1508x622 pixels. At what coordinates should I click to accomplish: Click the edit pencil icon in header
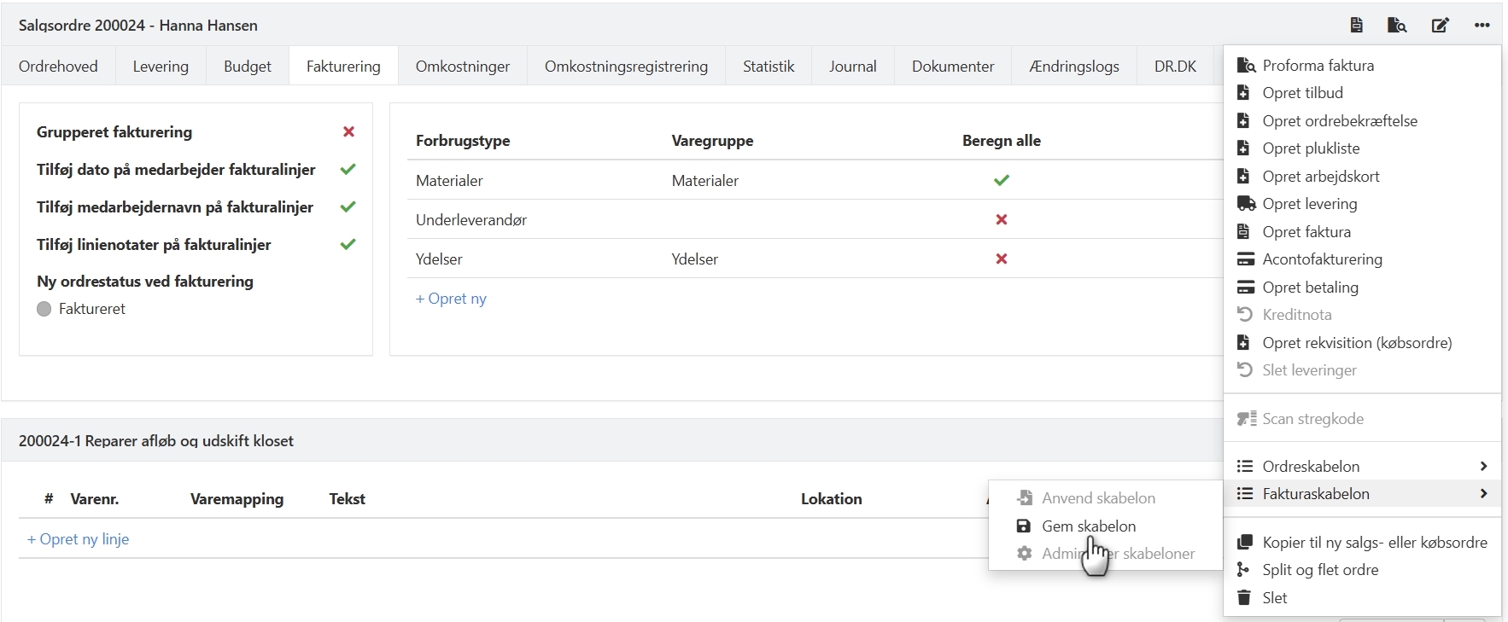pyautogui.click(x=1440, y=25)
